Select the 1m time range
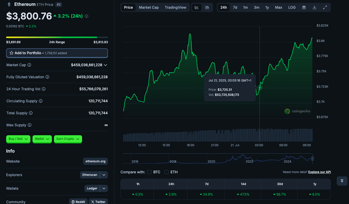This screenshot has width=349, height=204. pos(245,7)
